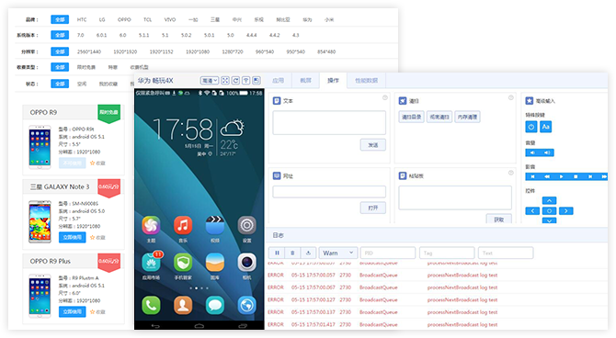The image size is (616, 338).
Task: Click the text input box in the 文本 panel
Action: tap(329, 122)
